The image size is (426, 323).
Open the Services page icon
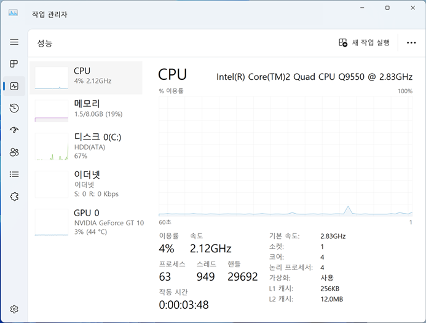click(x=14, y=197)
